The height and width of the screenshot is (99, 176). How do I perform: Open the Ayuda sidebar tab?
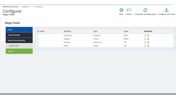click(19, 51)
